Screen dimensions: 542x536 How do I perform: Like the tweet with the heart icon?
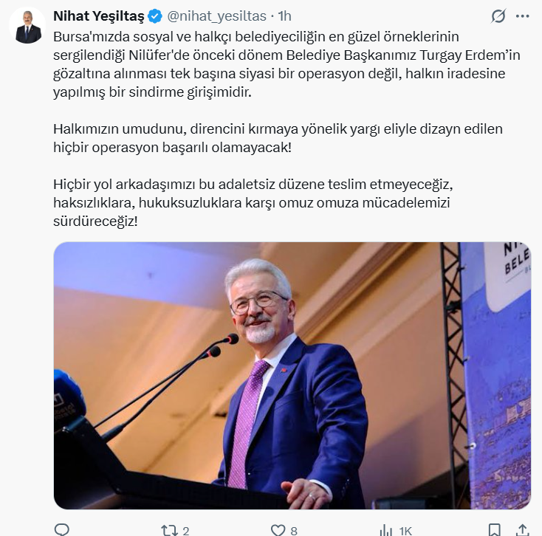tap(278, 531)
